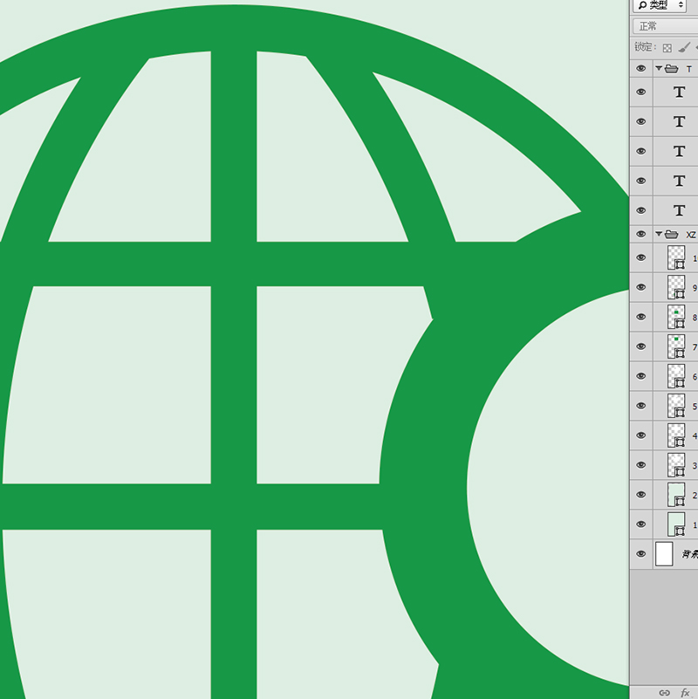Collapse the T group triangle
Screen dimensions: 698x699
pyautogui.click(x=659, y=68)
